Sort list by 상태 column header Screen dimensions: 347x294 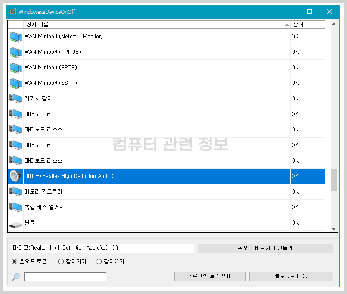pyautogui.click(x=307, y=25)
